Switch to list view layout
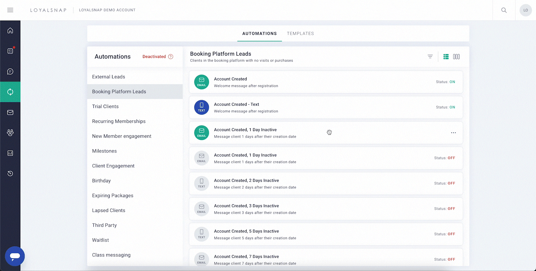Image resolution: width=536 pixels, height=271 pixels. (x=446, y=57)
